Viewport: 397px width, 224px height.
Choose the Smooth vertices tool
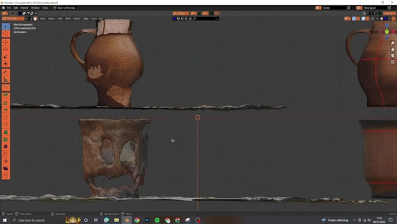[6, 147]
